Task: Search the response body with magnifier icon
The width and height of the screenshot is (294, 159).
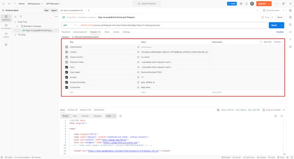Action: tap(282, 116)
